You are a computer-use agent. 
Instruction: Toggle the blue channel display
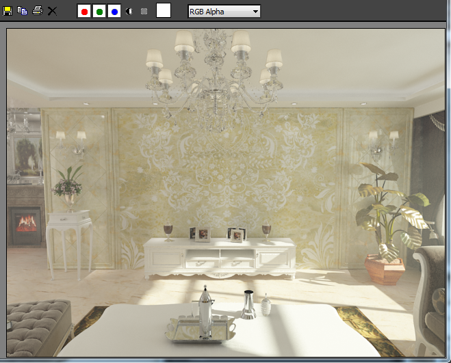click(x=114, y=12)
